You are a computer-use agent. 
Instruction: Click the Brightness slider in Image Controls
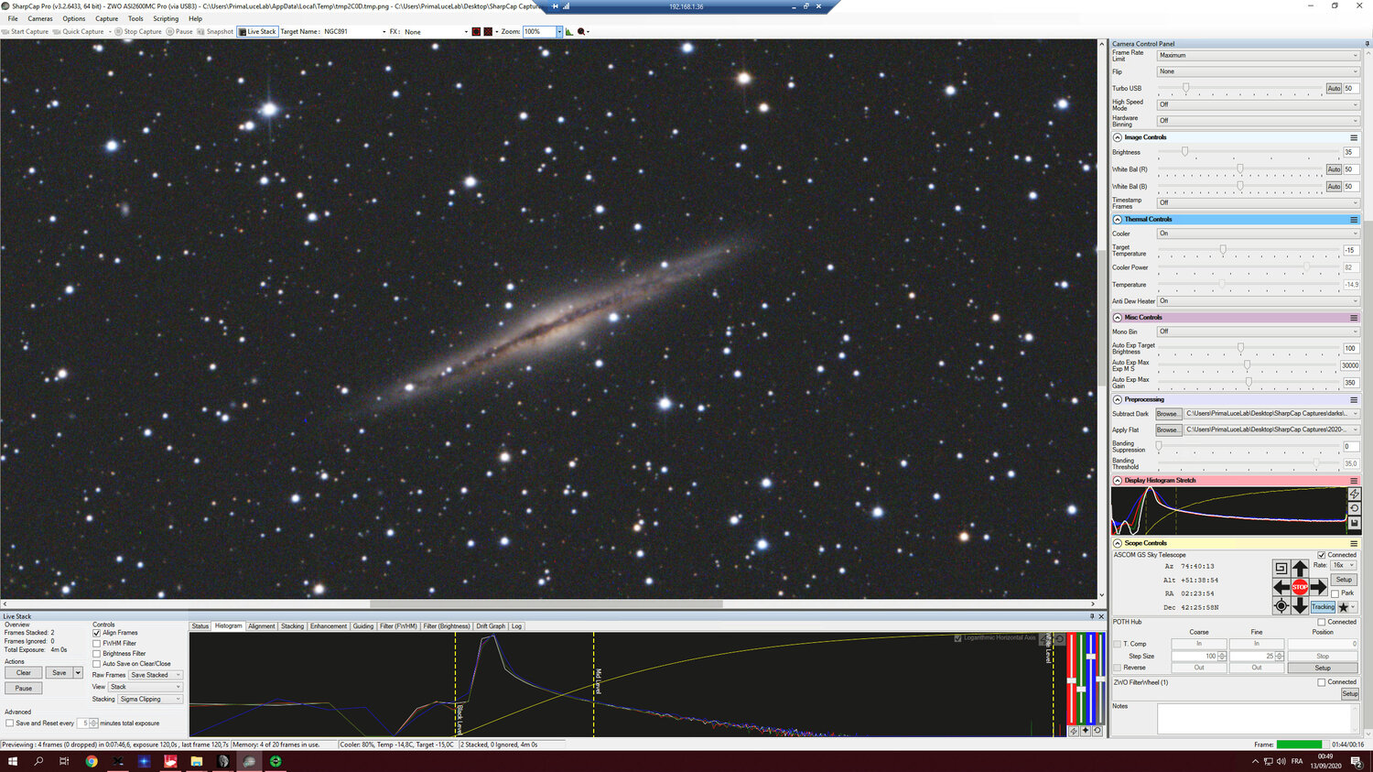[1248, 152]
